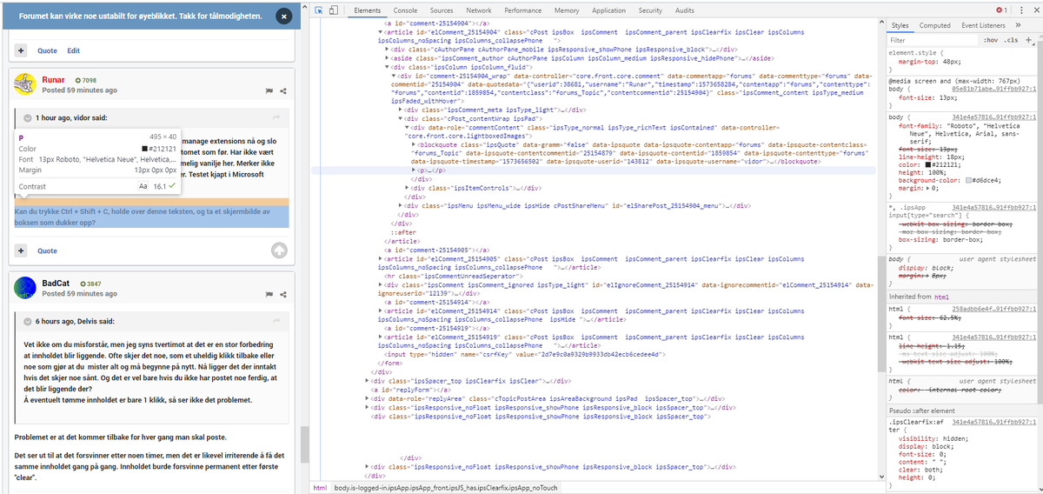
Task: Focus the Styles Filter input field
Action: (x=932, y=40)
